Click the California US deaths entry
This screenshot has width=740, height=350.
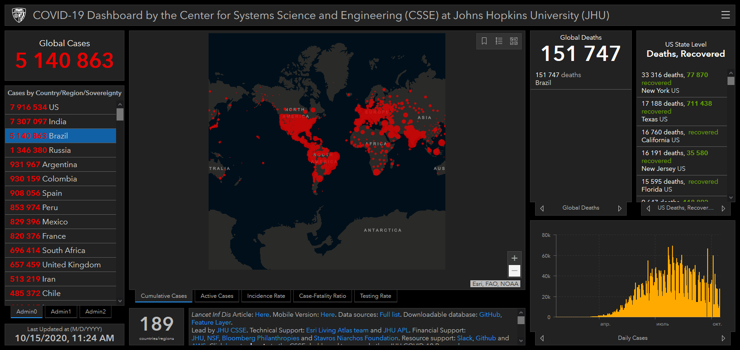click(x=682, y=136)
